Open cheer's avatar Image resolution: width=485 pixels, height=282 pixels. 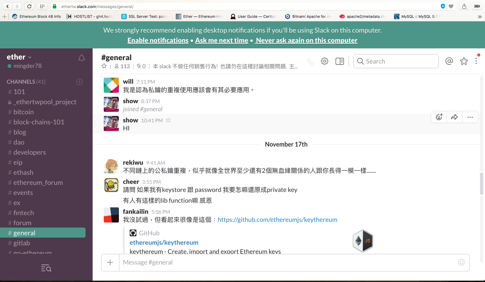coord(111,185)
